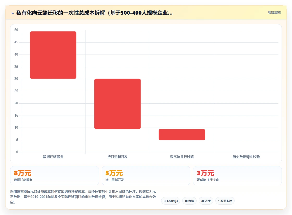Viewport: 292px width, 215px height.
Task: Click the y-axis value 30
Action: [x=16, y=79]
